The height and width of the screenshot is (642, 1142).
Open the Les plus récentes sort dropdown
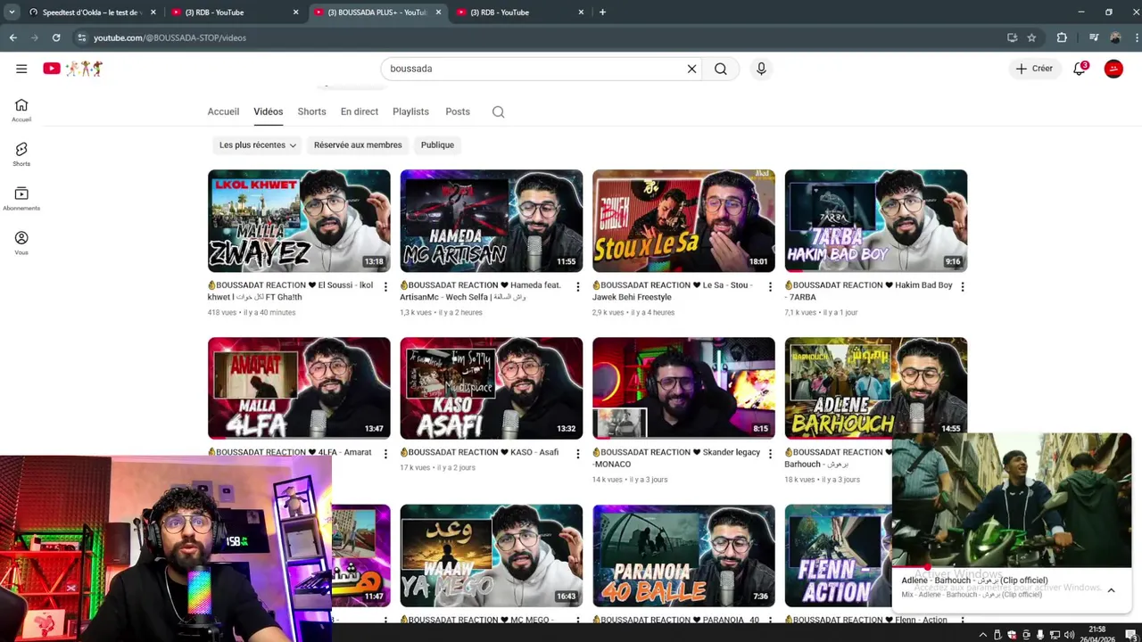pos(257,145)
